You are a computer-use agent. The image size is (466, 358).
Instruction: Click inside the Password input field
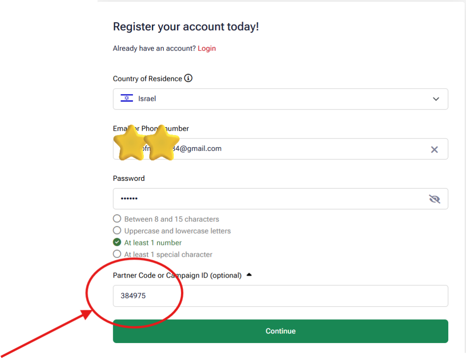click(273, 199)
